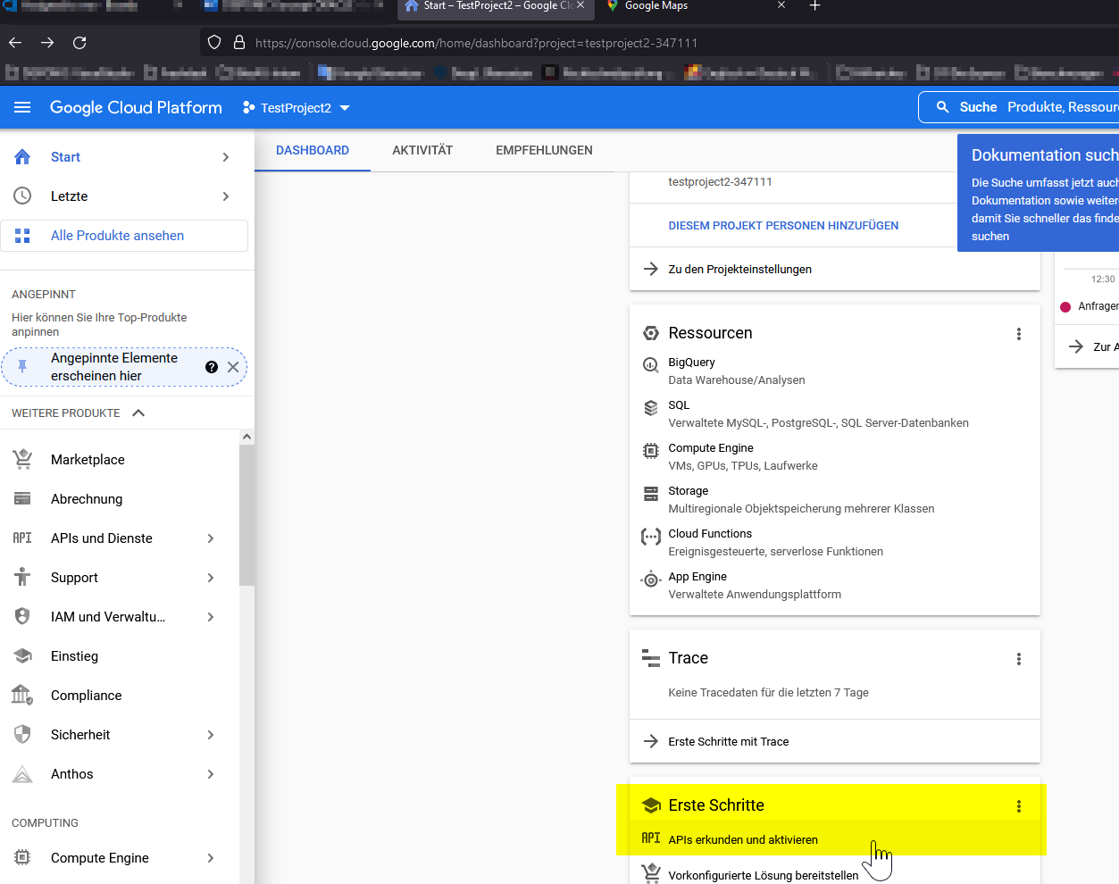
Task: Open the Trace card three-dot menu
Action: 1018,659
